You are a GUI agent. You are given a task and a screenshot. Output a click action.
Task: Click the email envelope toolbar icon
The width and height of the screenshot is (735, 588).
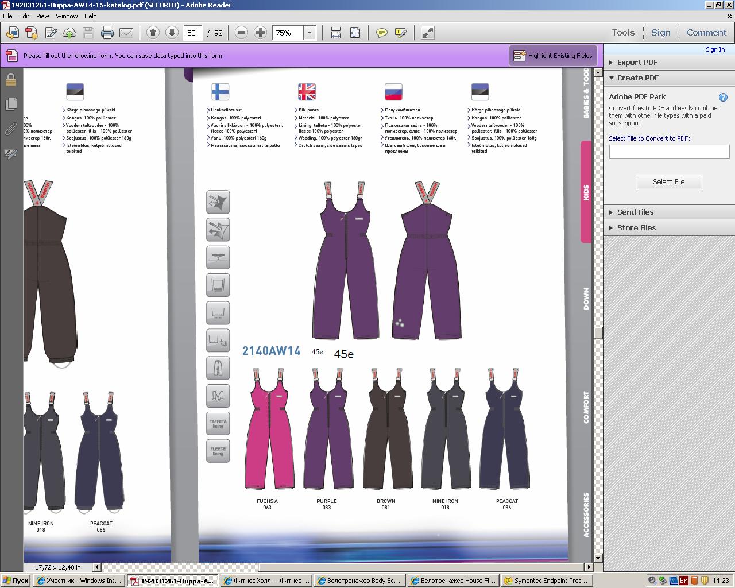point(126,33)
